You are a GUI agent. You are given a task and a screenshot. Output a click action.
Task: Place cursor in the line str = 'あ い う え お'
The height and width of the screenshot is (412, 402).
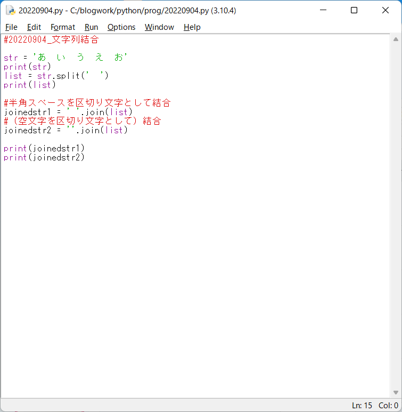pyautogui.click(x=65, y=57)
